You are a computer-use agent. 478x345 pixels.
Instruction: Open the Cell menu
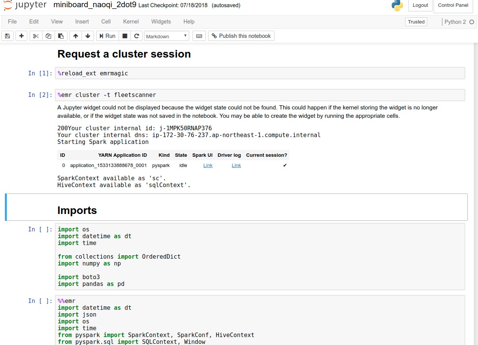106,22
